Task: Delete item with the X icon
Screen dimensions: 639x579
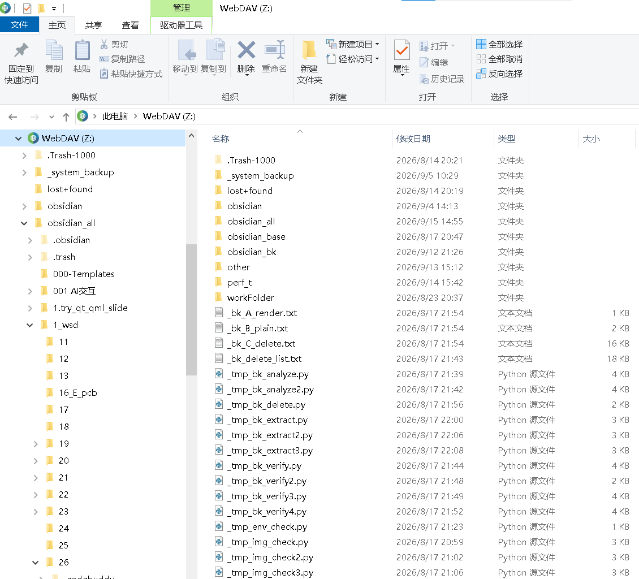Action: [246, 57]
